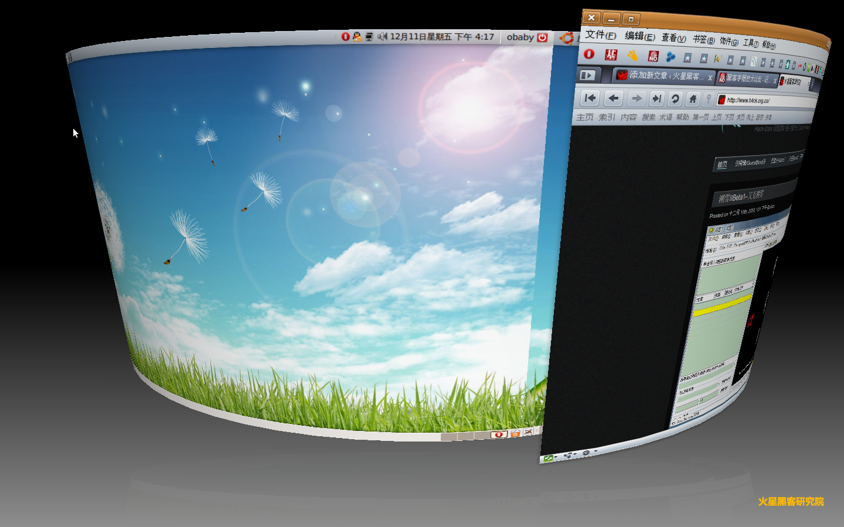844x527 pixels.
Task: Click the Fast Forward navigation button
Action: [x=656, y=99]
